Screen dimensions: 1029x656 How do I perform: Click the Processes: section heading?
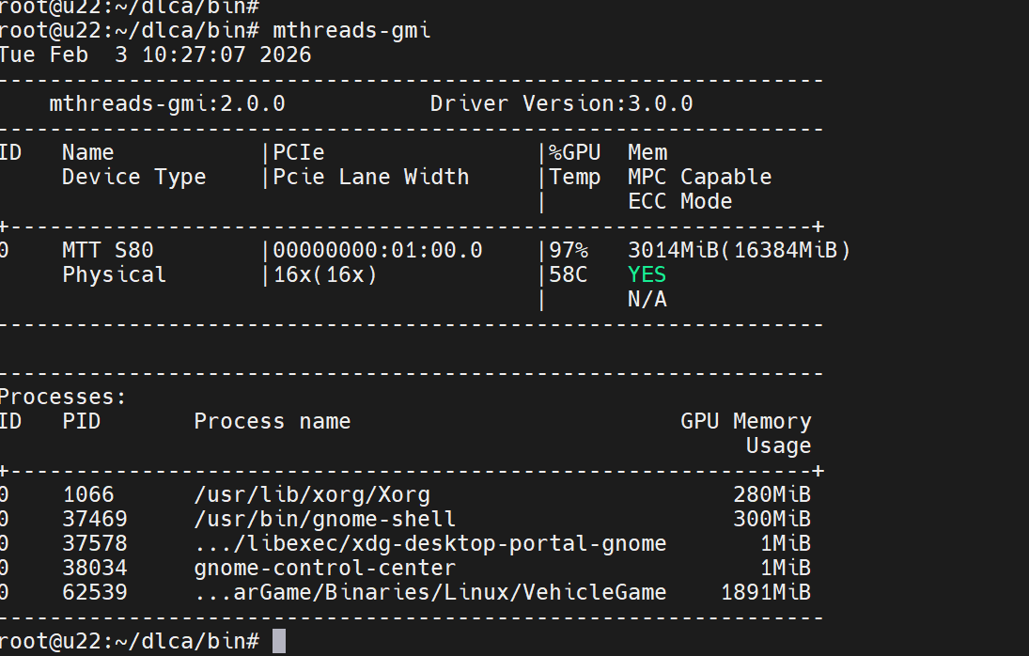63,397
